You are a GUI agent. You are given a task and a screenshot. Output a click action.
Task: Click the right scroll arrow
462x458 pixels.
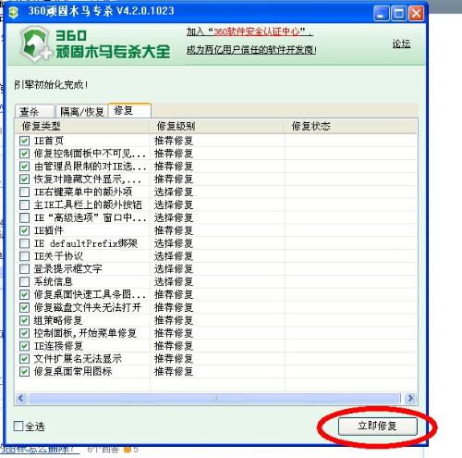410,398
